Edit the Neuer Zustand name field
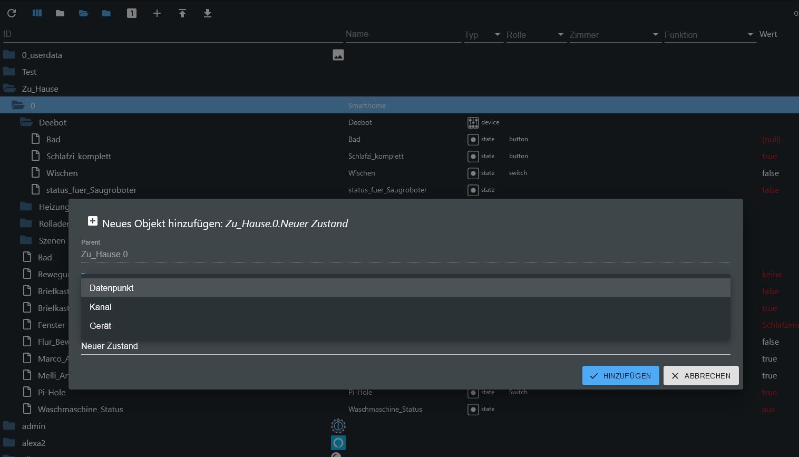The image size is (799, 457). click(x=406, y=346)
